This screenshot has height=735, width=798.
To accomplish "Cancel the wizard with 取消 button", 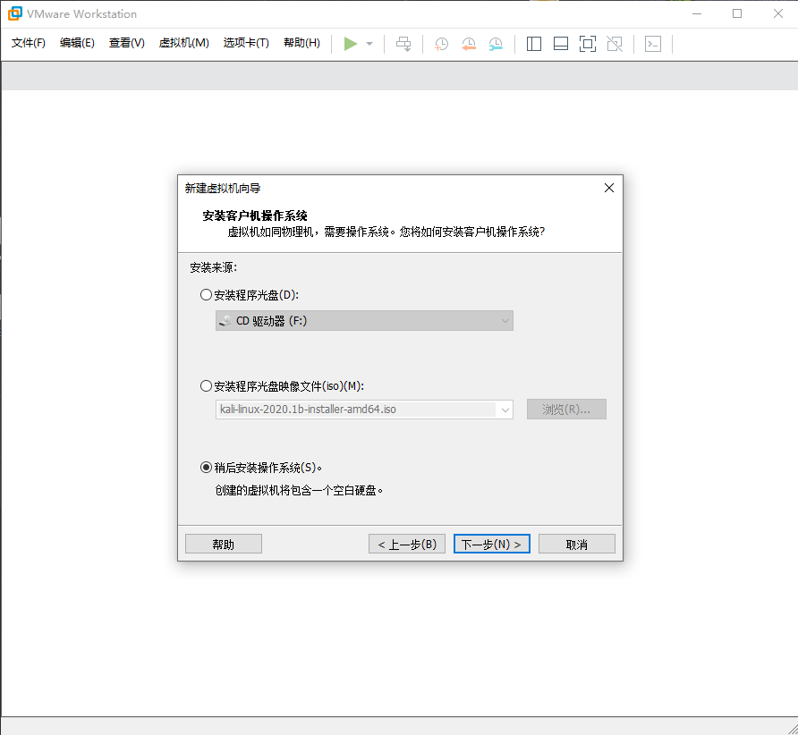I will [x=577, y=545].
